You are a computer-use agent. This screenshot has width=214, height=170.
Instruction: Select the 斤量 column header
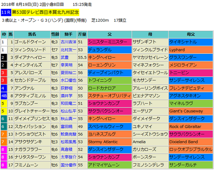82,34
